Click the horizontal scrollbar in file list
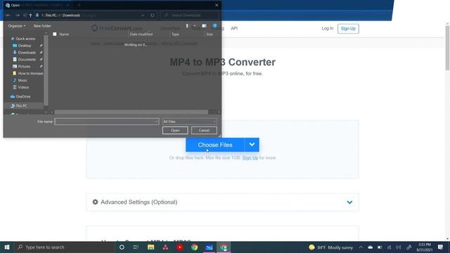450x253 pixels. 131,112
